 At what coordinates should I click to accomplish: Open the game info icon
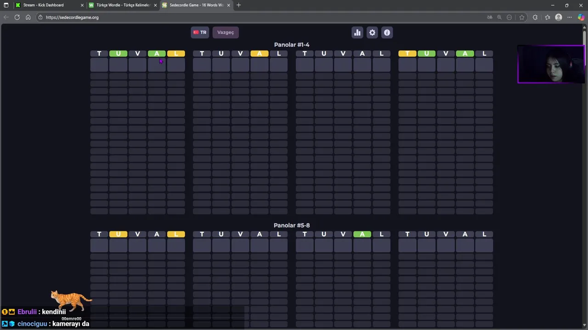pyautogui.click(x=387, y=33)
